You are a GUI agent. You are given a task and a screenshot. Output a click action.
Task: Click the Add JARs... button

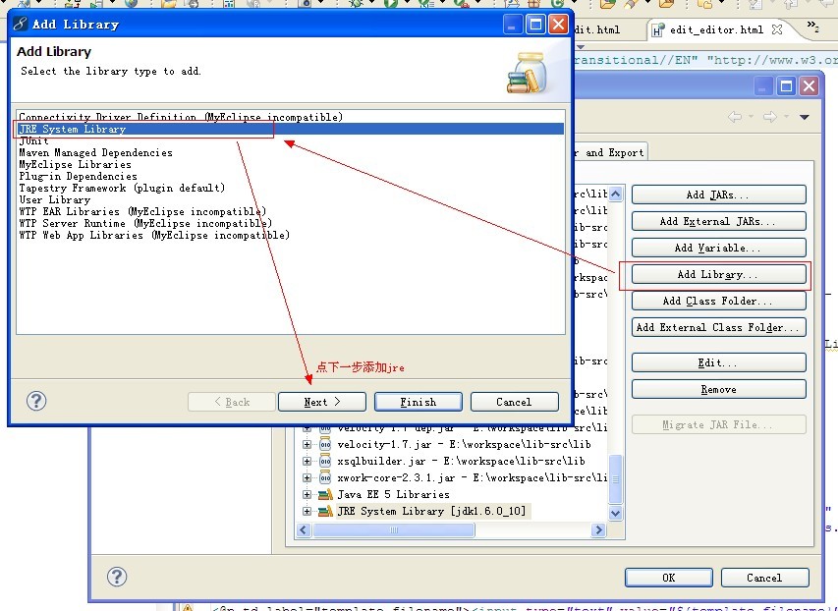tap(719, 194)
